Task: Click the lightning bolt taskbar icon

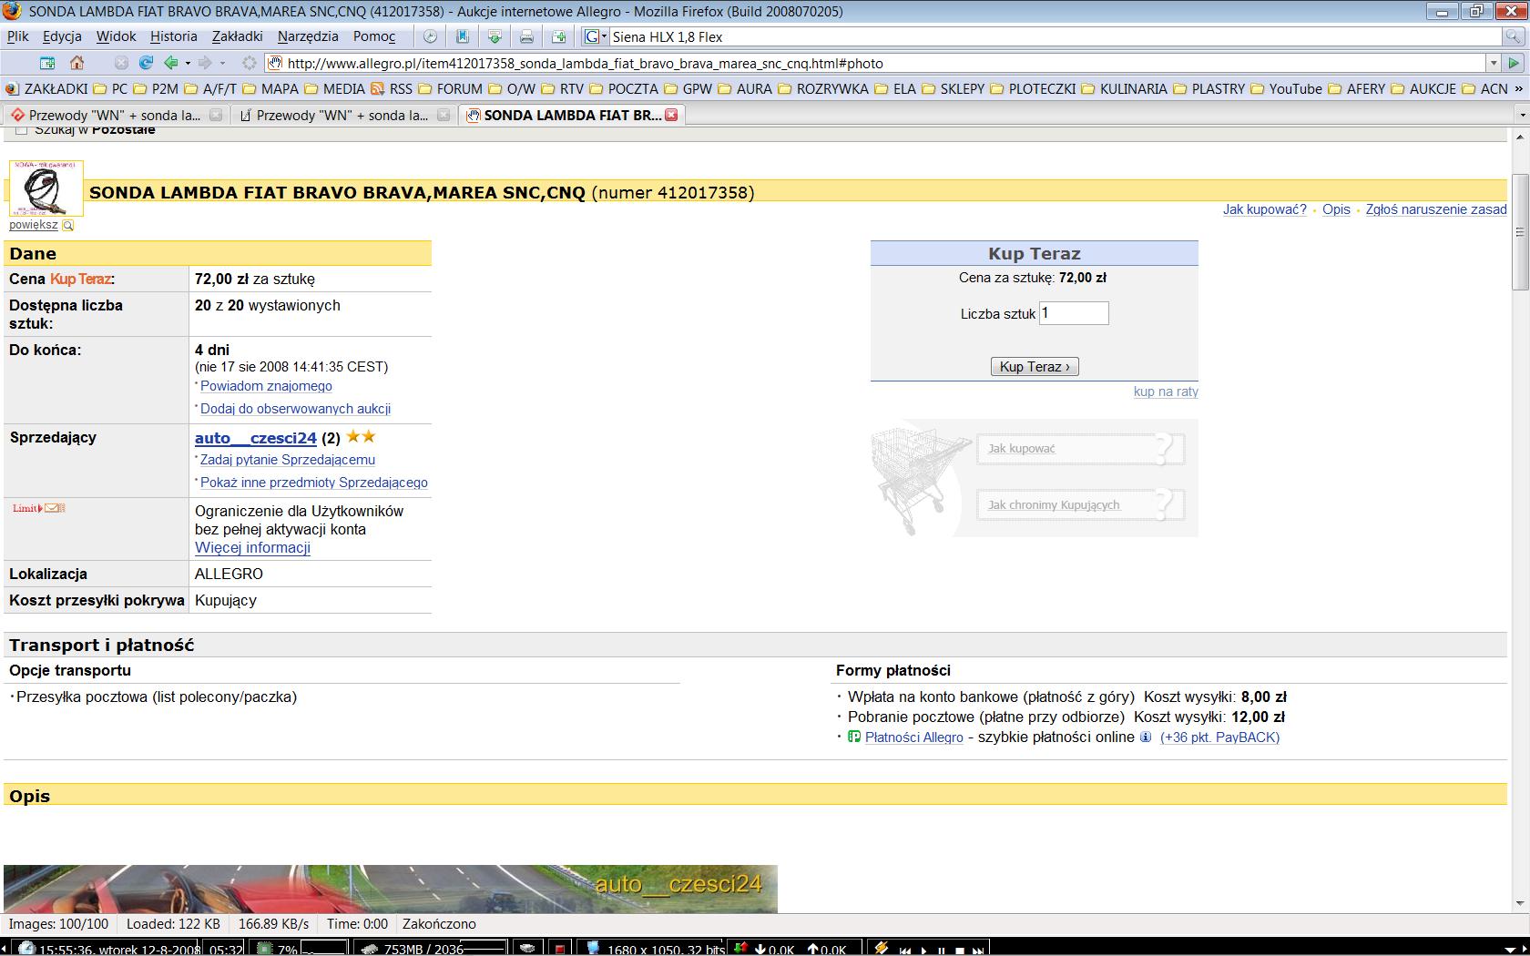Action: (880, 948)
